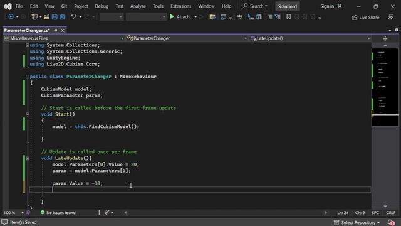Click the Decrease Indent toolbar icon

click(x=270, y=17)
